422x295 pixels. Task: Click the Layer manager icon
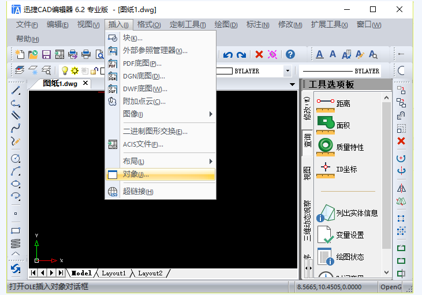click(20, 71)
